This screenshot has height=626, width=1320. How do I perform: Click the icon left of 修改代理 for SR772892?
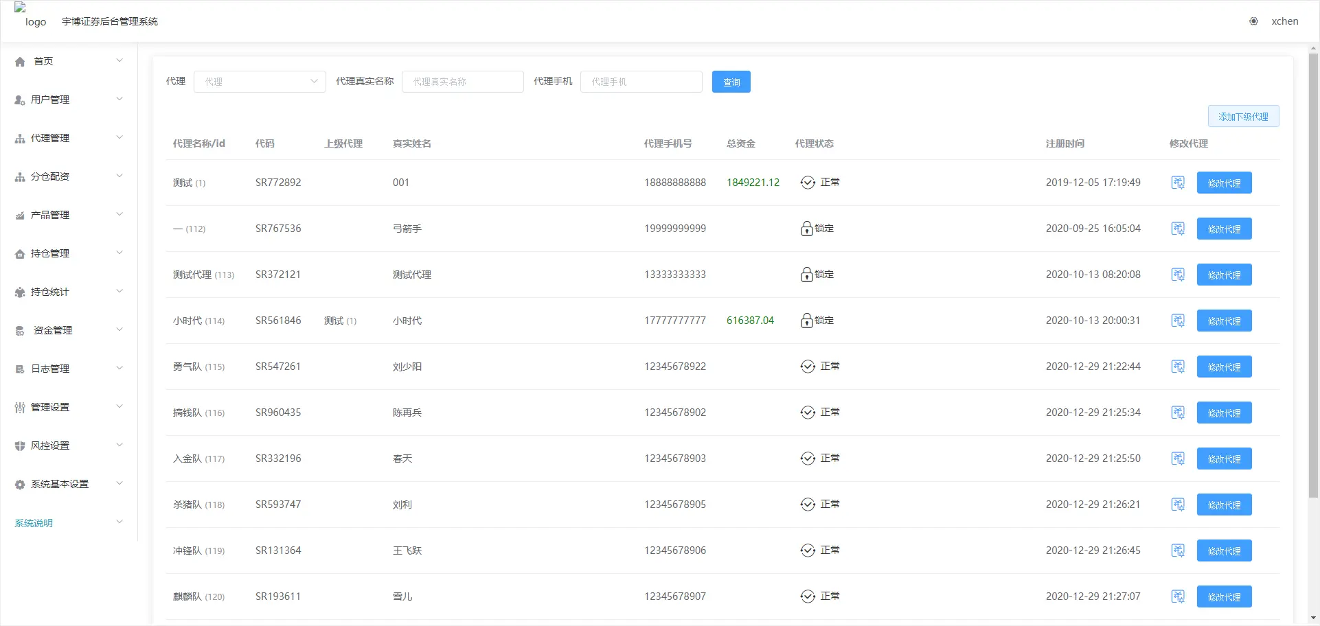(x=1178, y=183)
